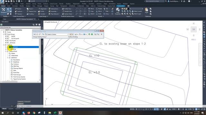Switch to the Home ribbon tab
This screenshot has width=206, height=115.
tap(3, 6)
